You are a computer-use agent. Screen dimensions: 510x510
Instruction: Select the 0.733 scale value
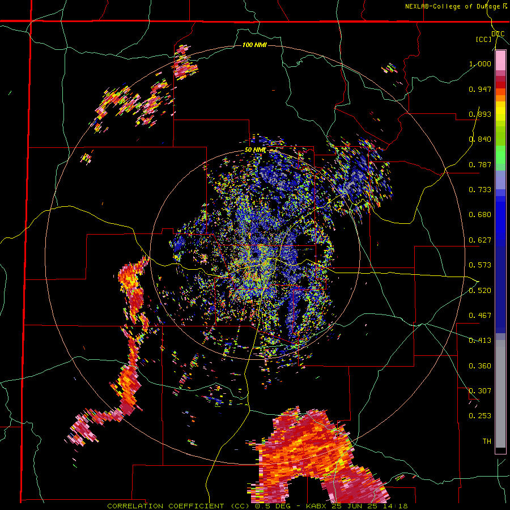tap(480, 190)
